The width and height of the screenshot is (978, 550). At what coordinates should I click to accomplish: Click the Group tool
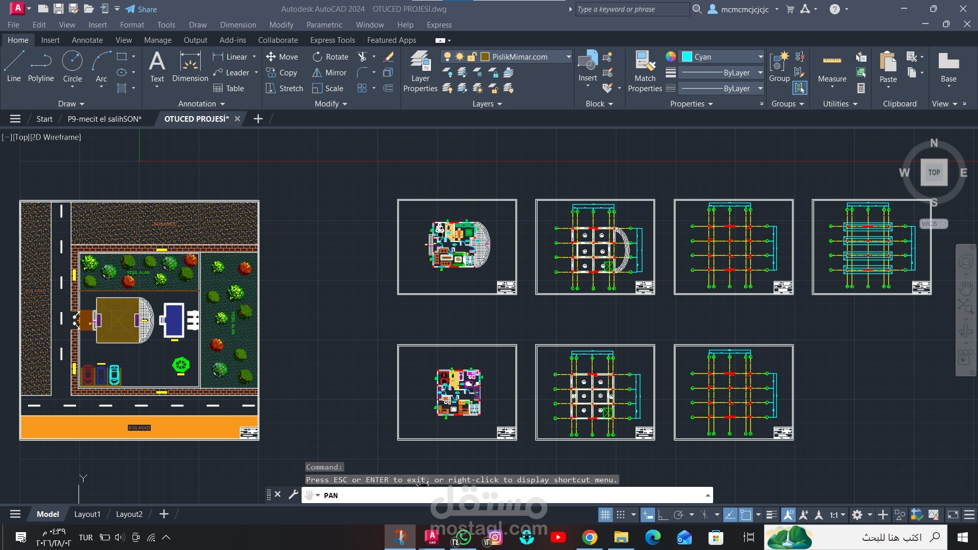pos(779,67)
